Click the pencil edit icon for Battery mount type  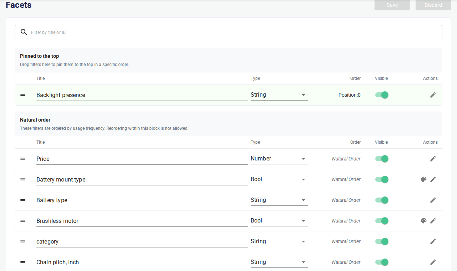pyautogui.click(x=433, y=179)
